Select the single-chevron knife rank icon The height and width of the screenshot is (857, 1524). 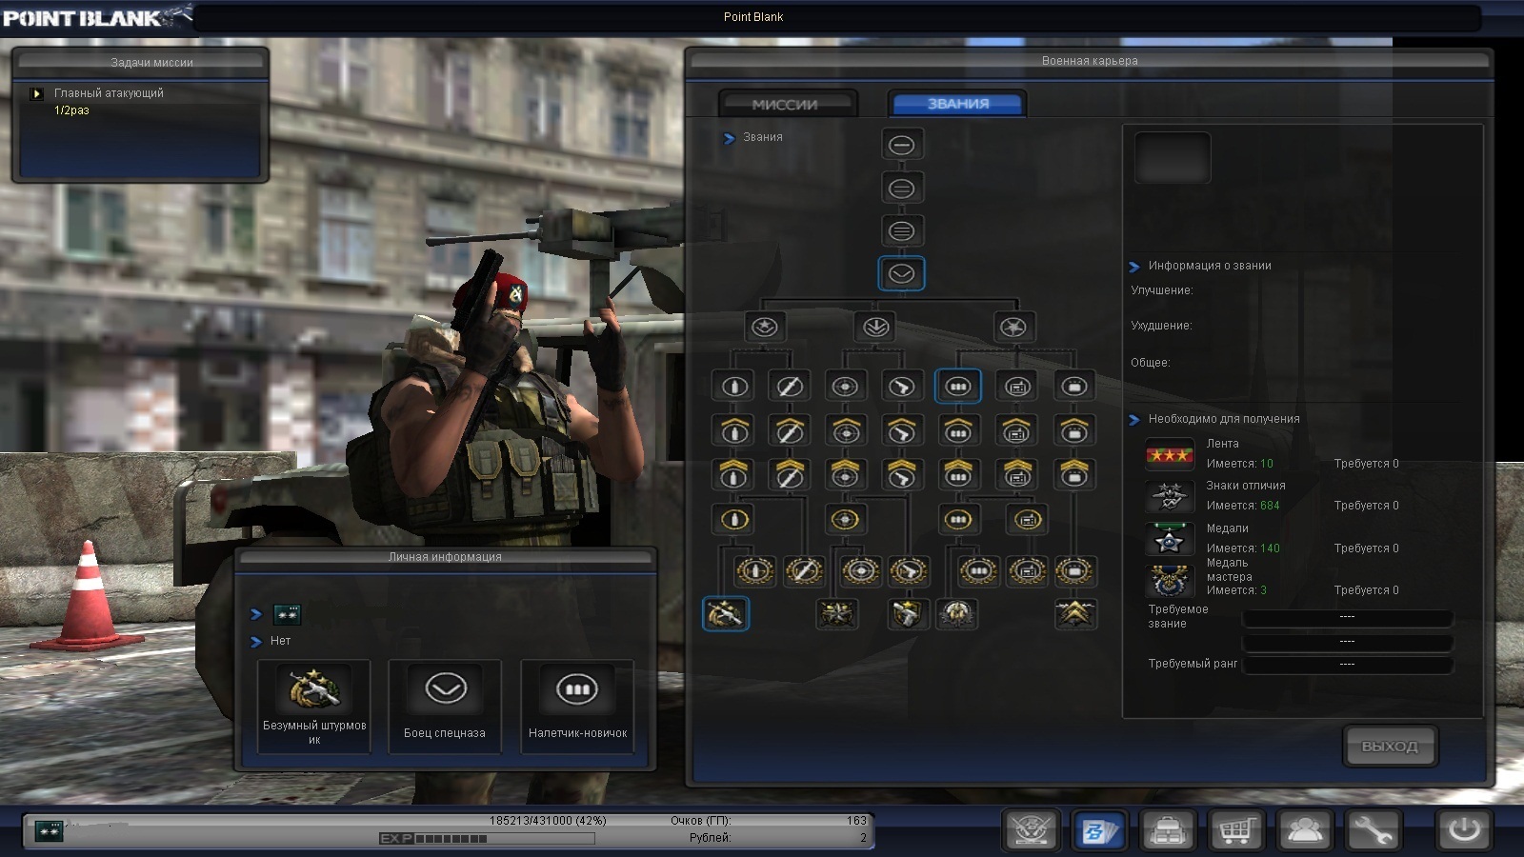[x=790, y=430]
